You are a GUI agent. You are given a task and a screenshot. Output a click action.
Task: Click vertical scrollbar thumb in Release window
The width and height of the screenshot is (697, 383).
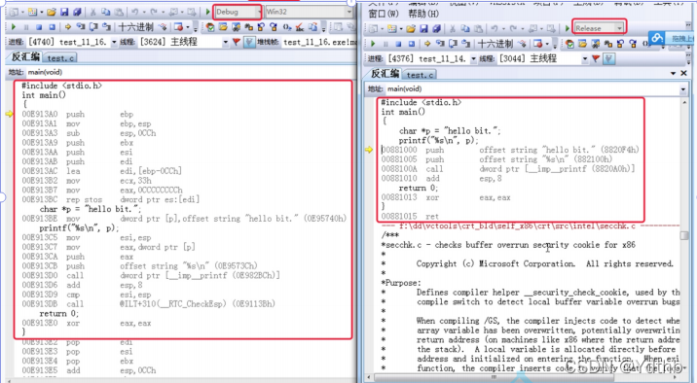point(684,235)
